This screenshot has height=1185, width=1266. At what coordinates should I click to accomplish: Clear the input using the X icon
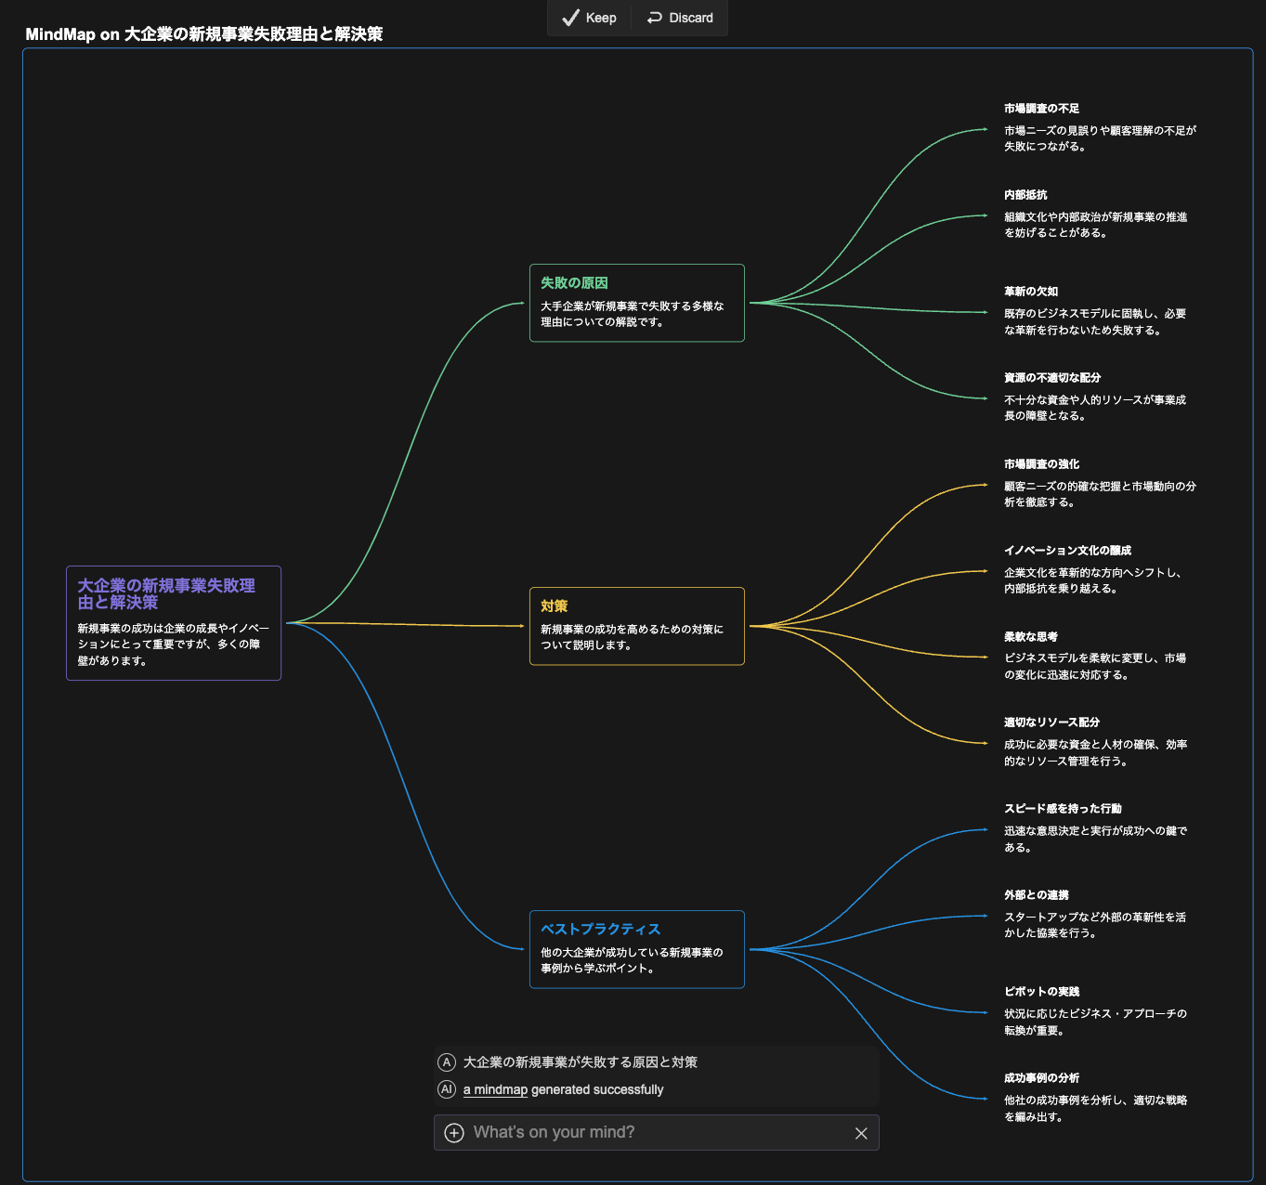(861, 1132)
